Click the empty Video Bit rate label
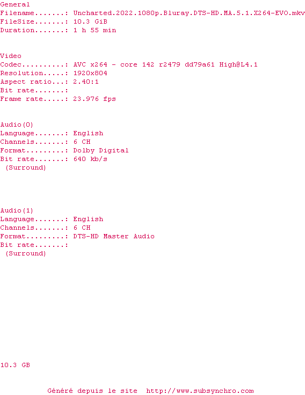 click(34, 90)
